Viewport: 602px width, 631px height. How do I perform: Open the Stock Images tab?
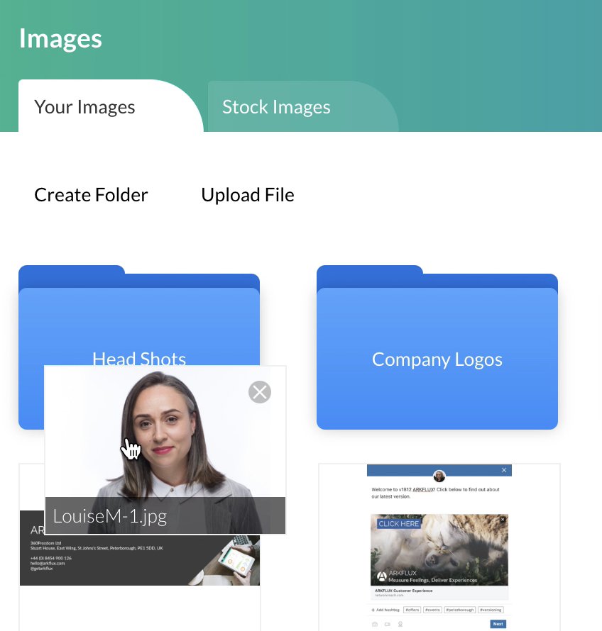276,107
